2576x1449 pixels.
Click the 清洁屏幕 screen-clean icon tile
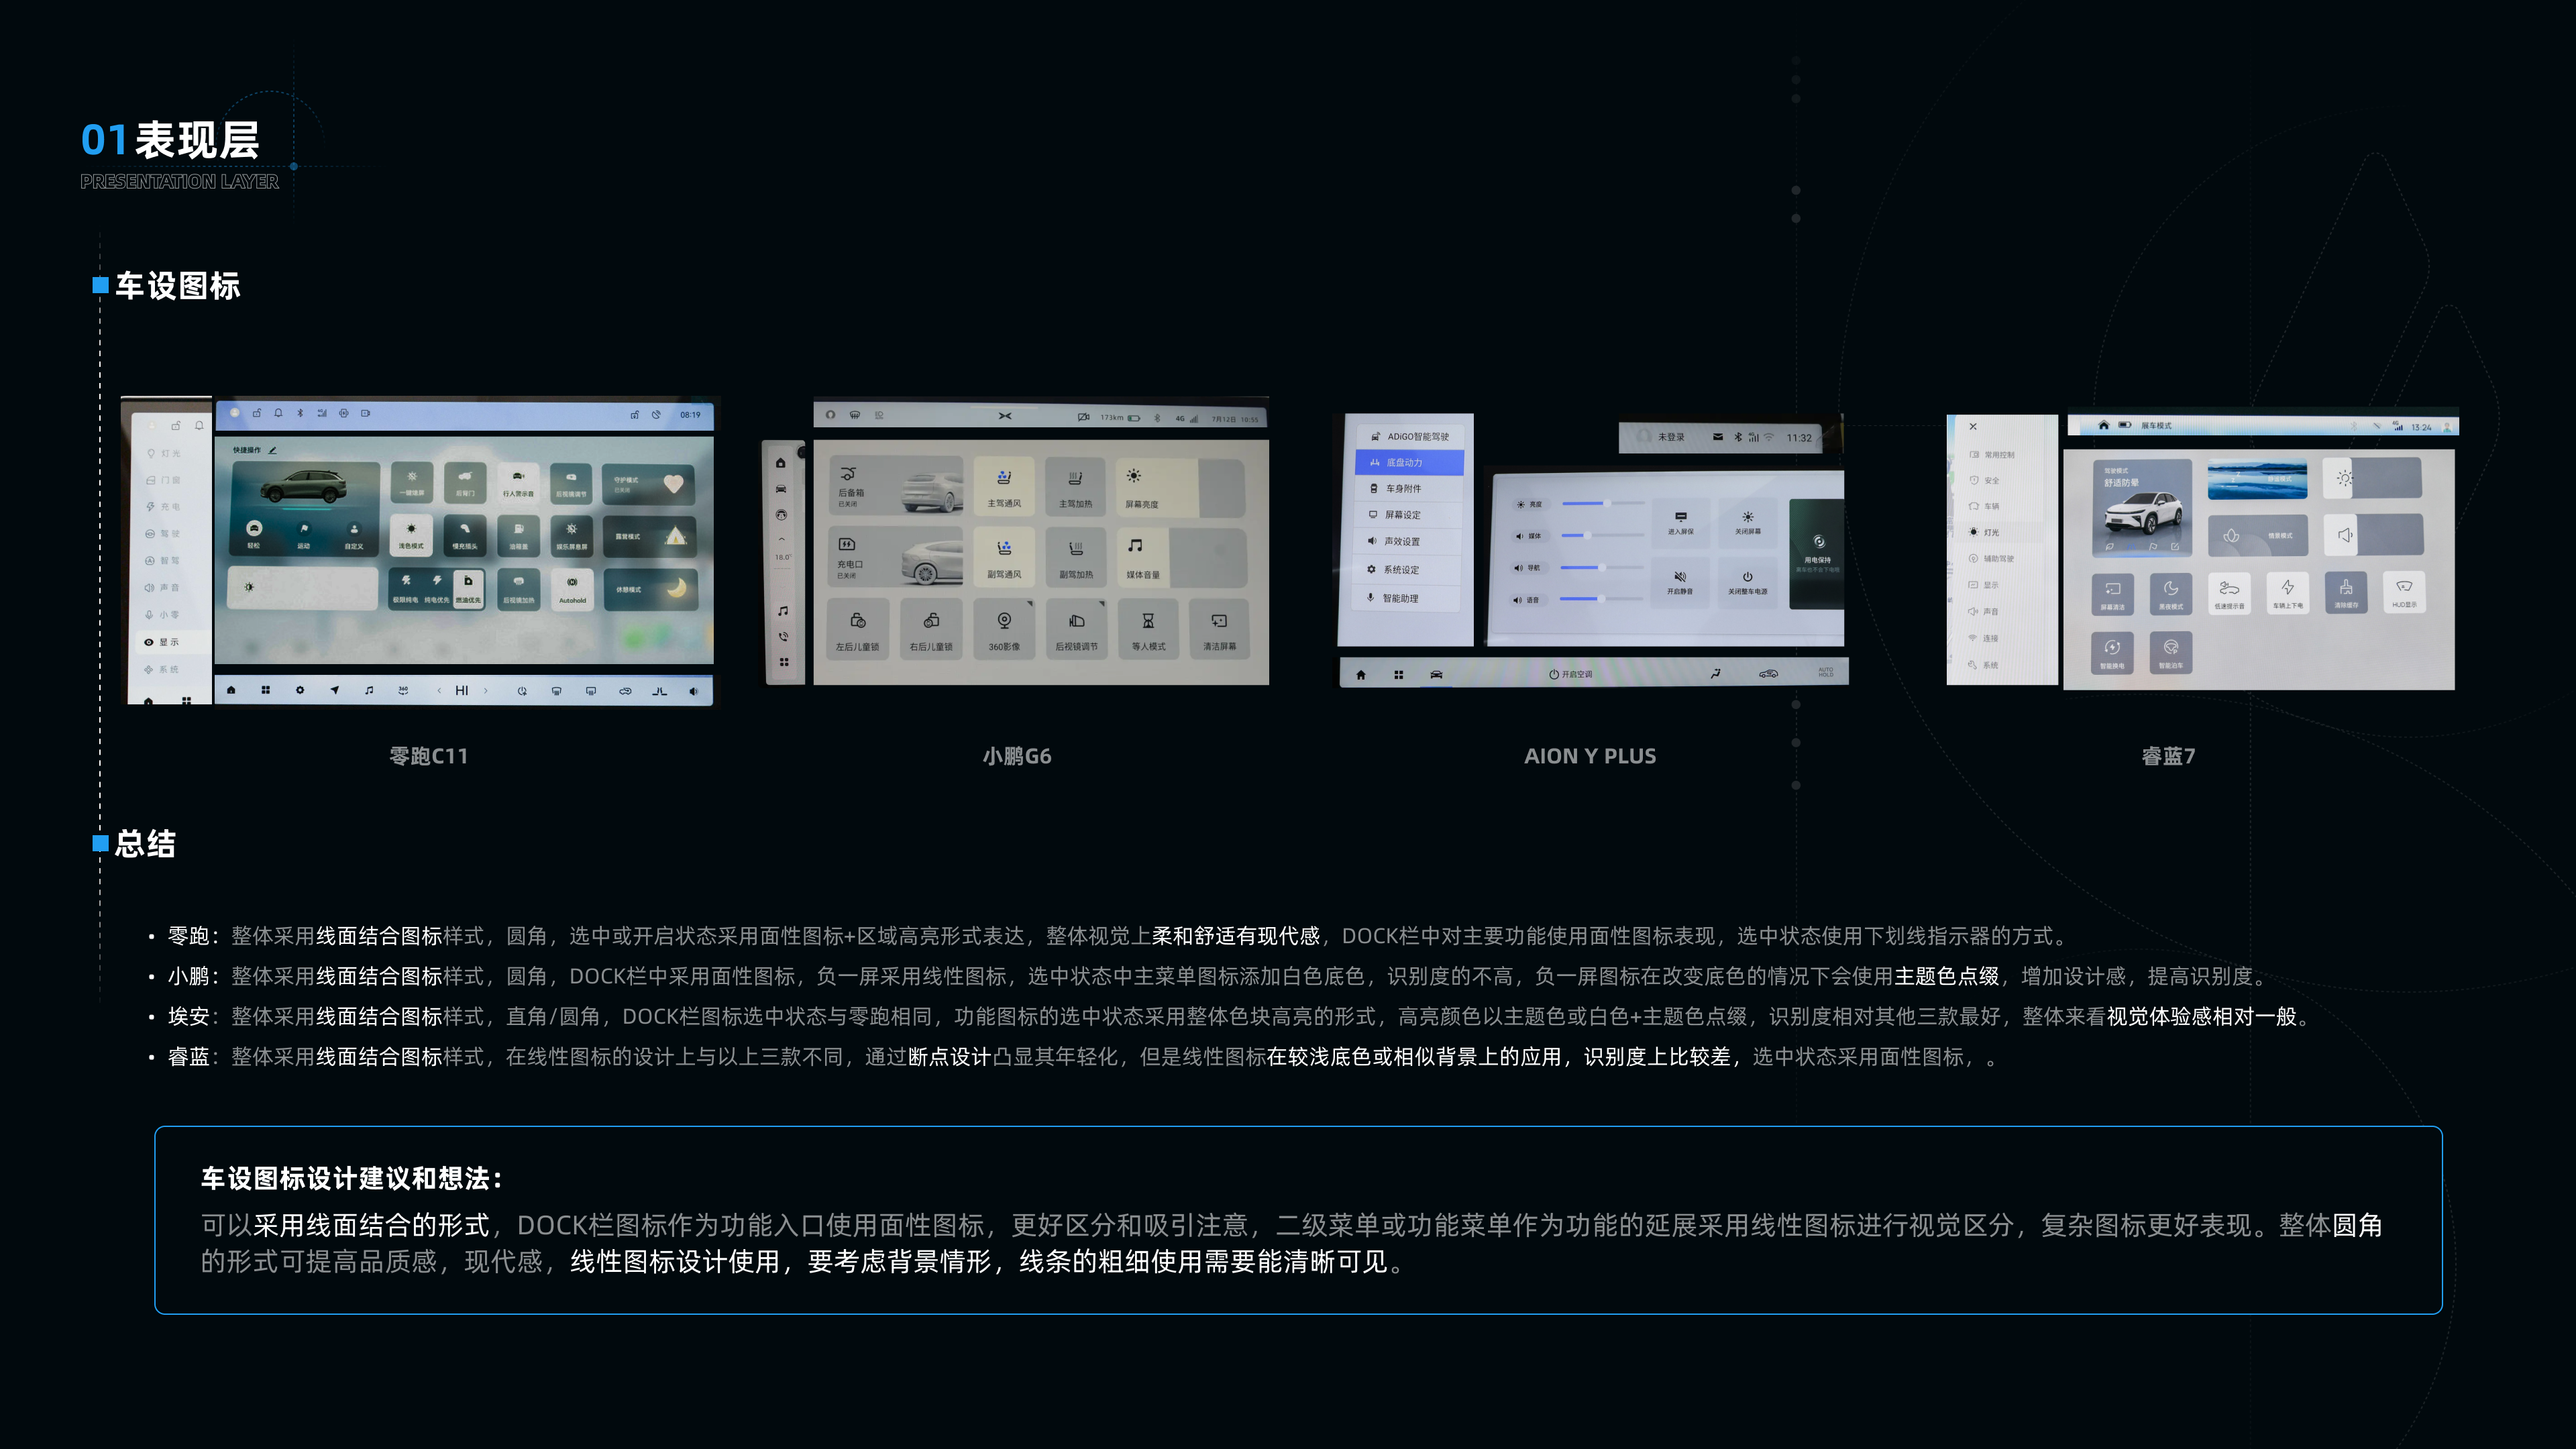(x=1219, y=621)
